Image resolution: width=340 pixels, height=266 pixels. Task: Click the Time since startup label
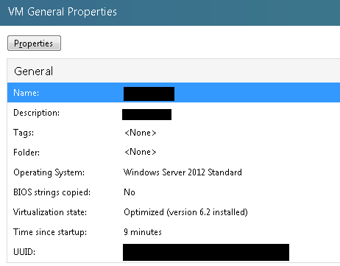pyautogui.click(x=50, y=232)
